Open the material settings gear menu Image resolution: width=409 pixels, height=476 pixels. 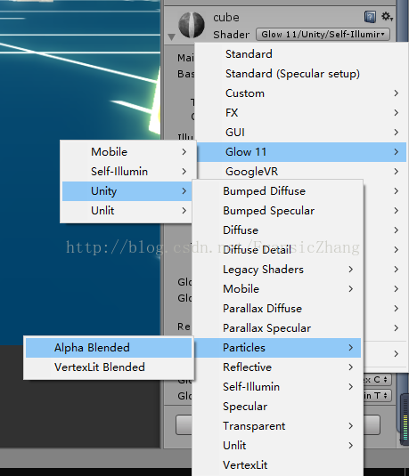[387, 16]
